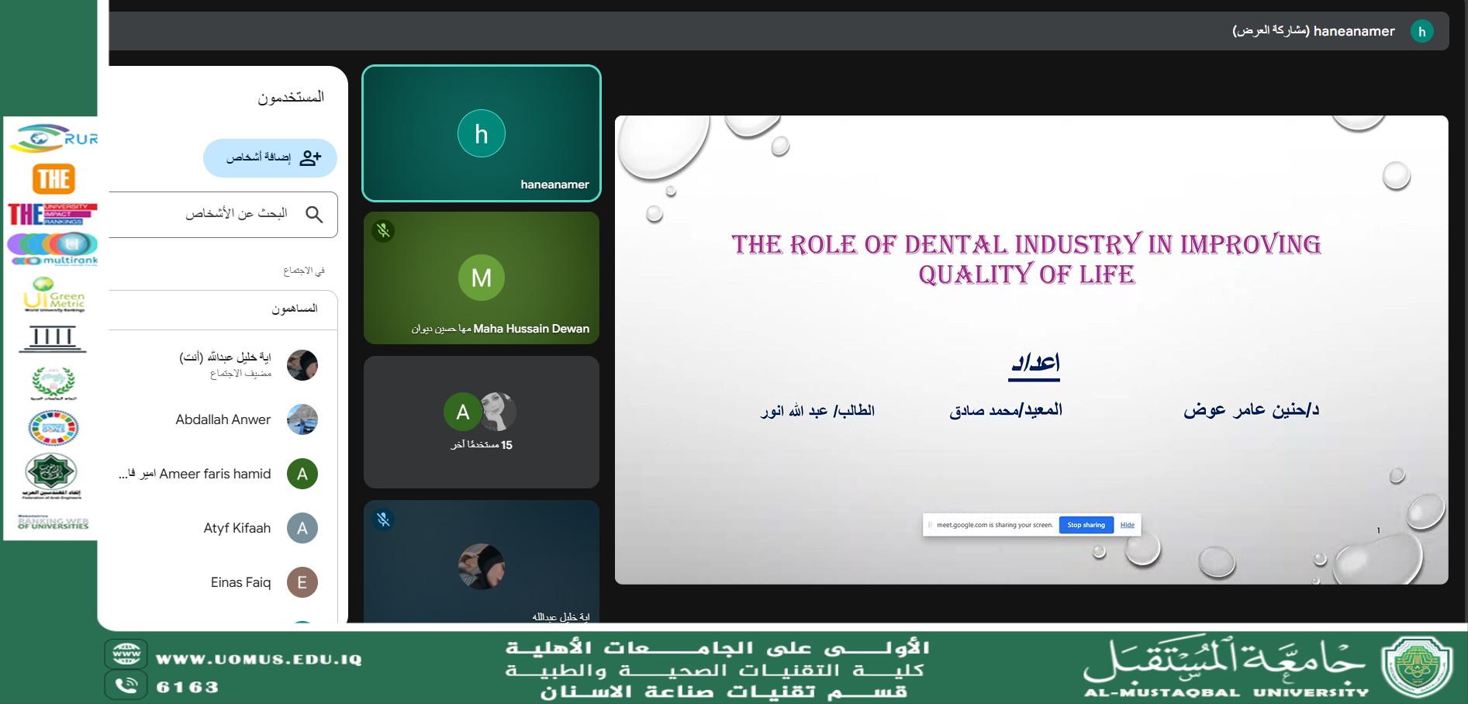This screenshot has height=704, width=1468.
Task: Click the shared presentation slide
Action: (x=1031, y=349)
